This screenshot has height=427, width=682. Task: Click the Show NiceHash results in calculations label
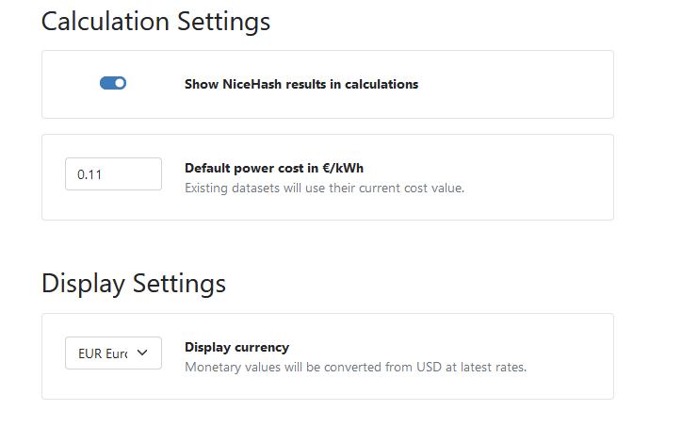(x=301, y=84)
